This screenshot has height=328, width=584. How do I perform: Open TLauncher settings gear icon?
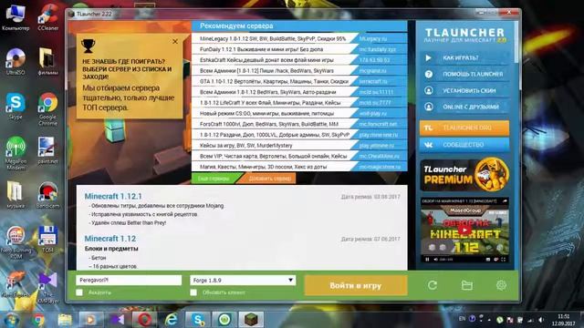501,285
